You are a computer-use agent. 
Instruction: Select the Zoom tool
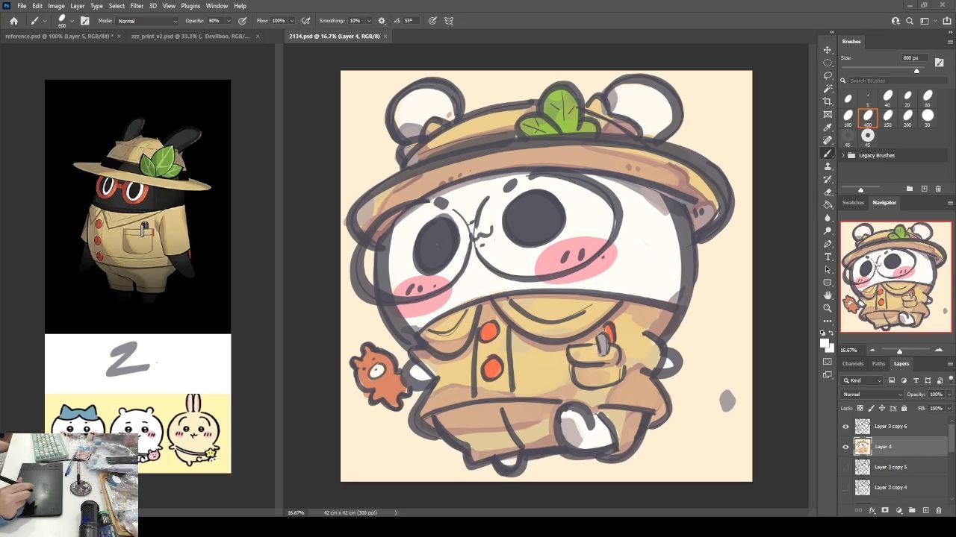828,308
